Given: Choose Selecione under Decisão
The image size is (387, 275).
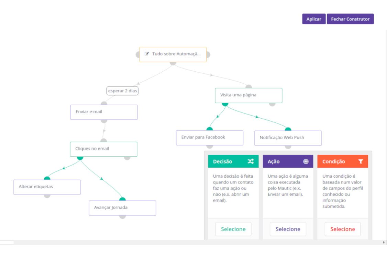Looking at the screenshot, I should point(233,229).
